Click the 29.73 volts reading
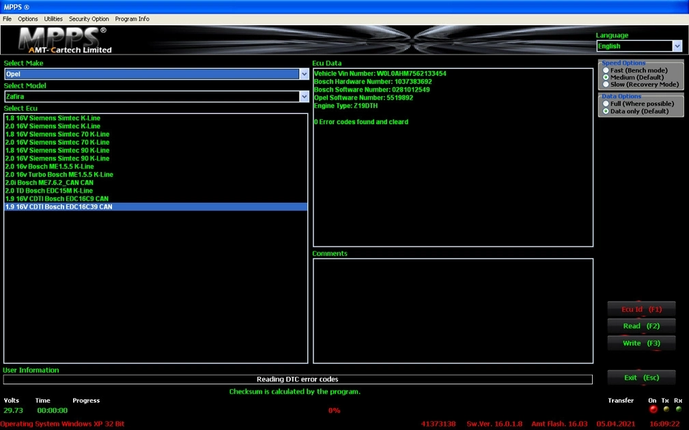The width and height of the screenshot is (689, 430). pyautogui.click(x=13, y=410)
